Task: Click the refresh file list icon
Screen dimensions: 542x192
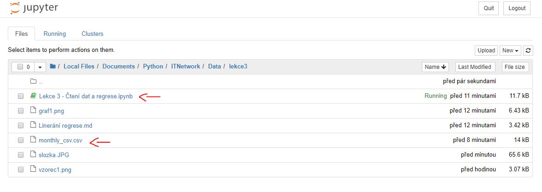Action: coord(529,51)
